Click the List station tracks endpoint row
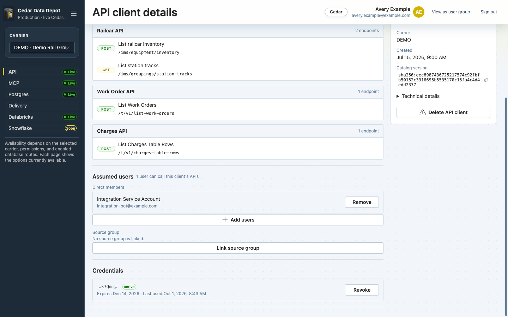The height and width of the screenshot is (317, 508). (x=238, y=70)
